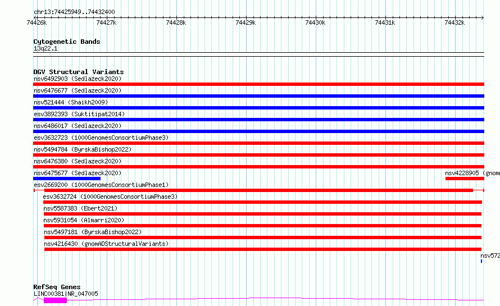
Task: Click the Cytogenetic Bands track title
Action: click(x=67, y=42)
